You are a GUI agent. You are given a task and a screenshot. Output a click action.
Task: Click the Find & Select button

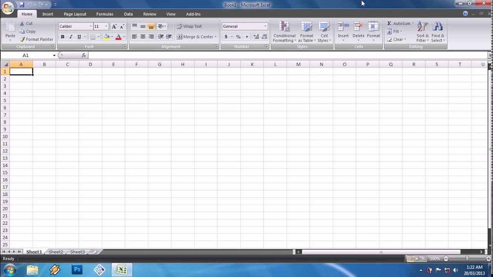(x=438, y=32)
